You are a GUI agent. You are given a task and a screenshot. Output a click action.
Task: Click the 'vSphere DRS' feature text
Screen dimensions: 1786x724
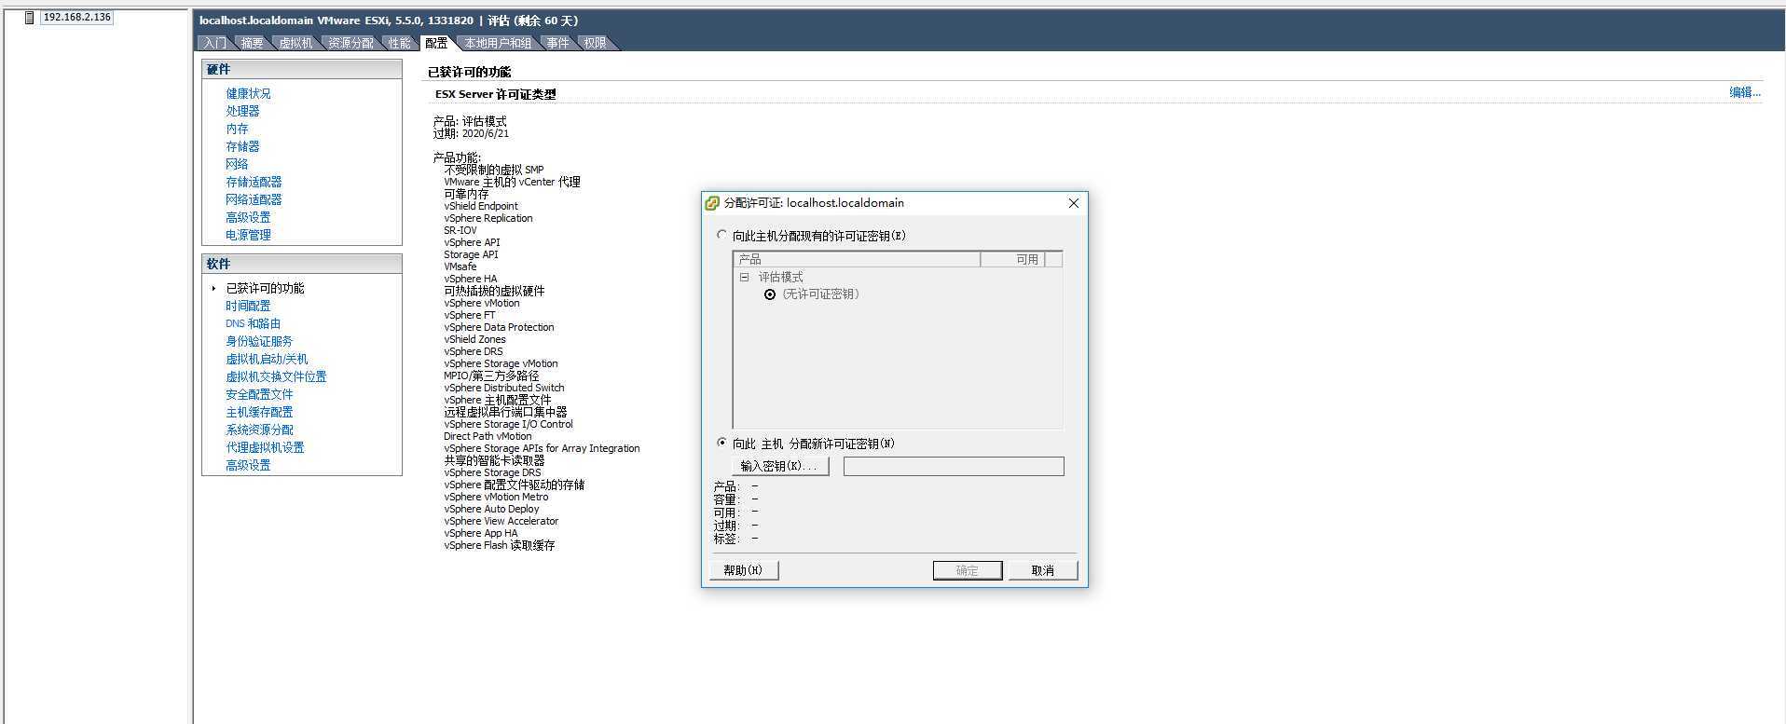click(474, 351)
